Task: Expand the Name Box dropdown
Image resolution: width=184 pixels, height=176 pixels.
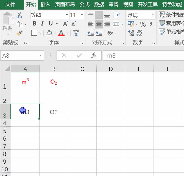Action: point(40,55)
